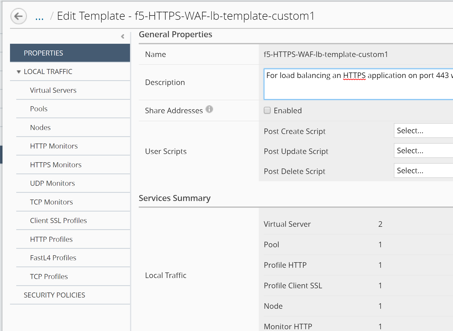Enable the Share Addresses checkbox

click(x=267, y=110)
